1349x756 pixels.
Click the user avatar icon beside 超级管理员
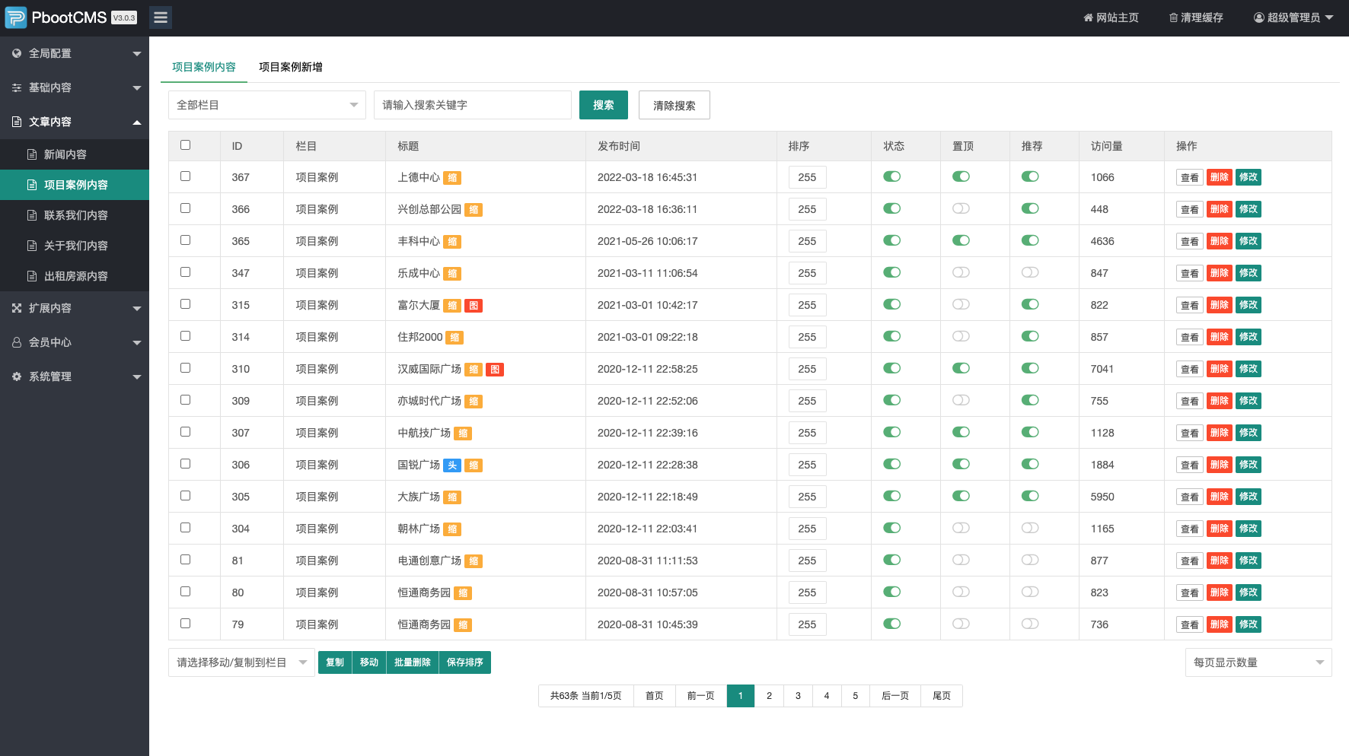pos(1258,17)
